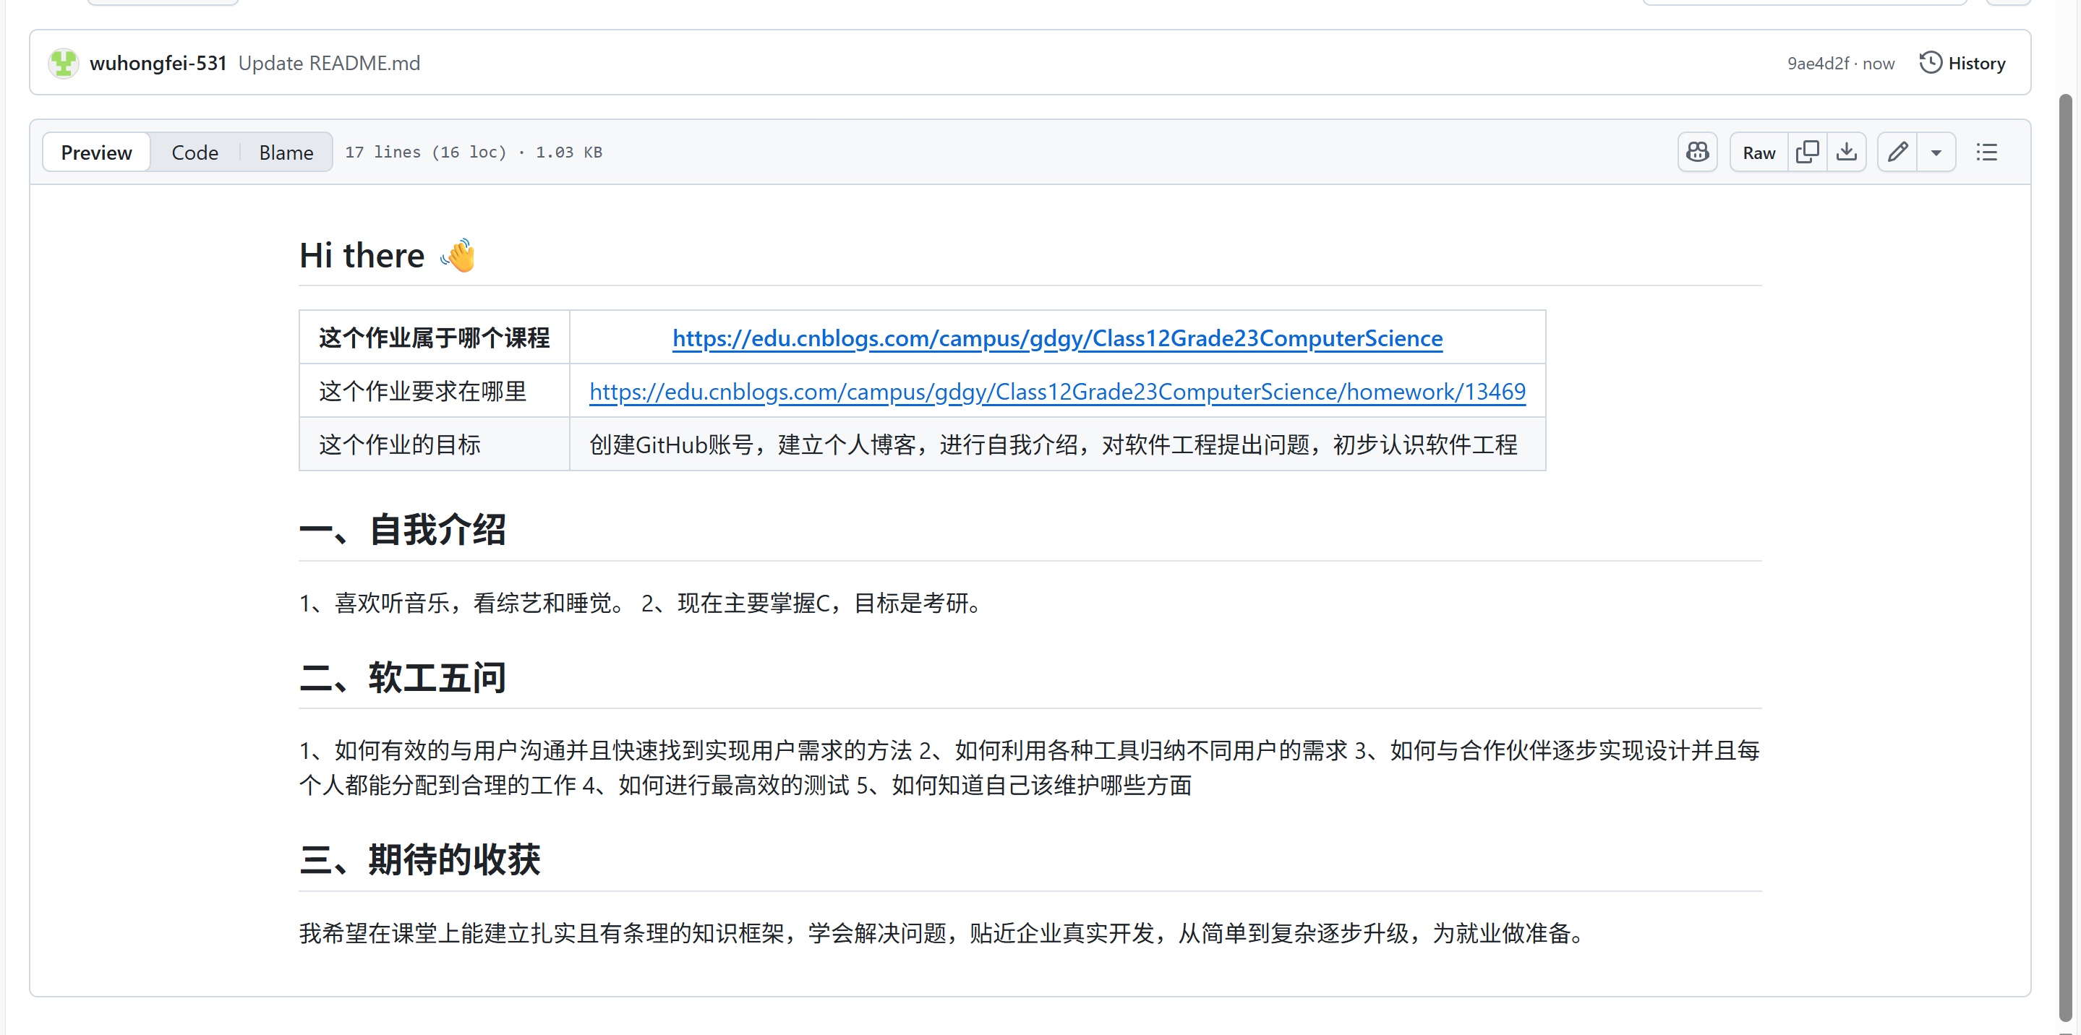This screenshot has height=1035, width=2081.
Task: Open Copilot icon in file toolbar
Action: coord(1696,152)
